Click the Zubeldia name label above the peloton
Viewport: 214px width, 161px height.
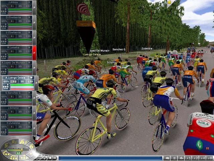(x=146, y=49)
